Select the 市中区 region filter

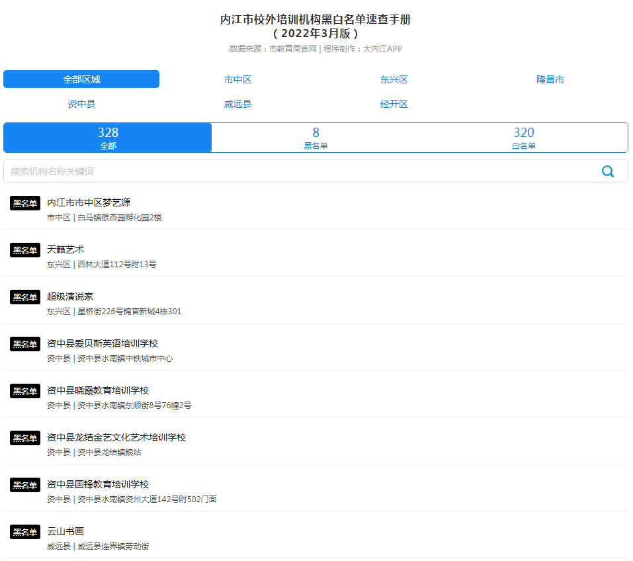point(238,79)
